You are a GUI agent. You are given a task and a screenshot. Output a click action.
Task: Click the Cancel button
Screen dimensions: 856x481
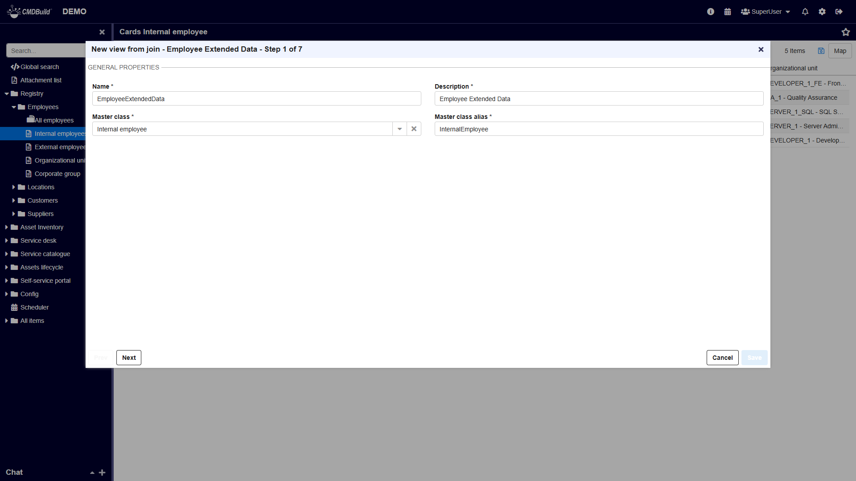click(722, 358)
